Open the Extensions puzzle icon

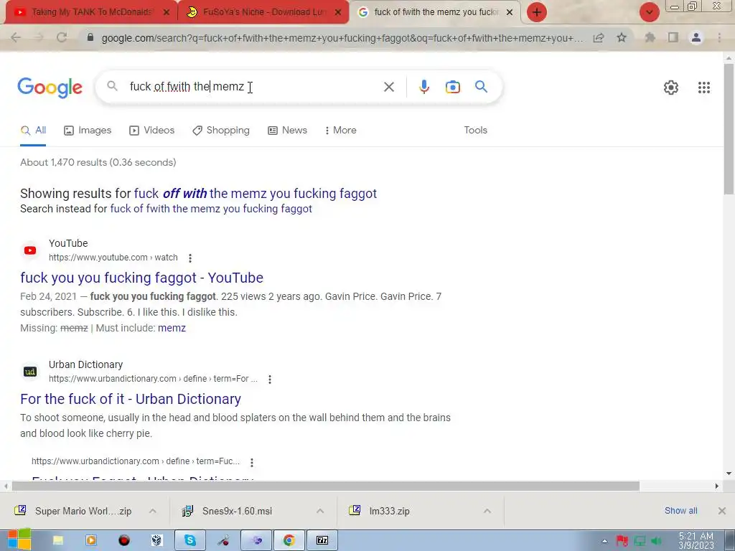[x=650, y=37]
